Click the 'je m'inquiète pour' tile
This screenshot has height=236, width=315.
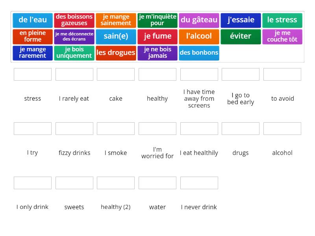[x=157, y=20]
